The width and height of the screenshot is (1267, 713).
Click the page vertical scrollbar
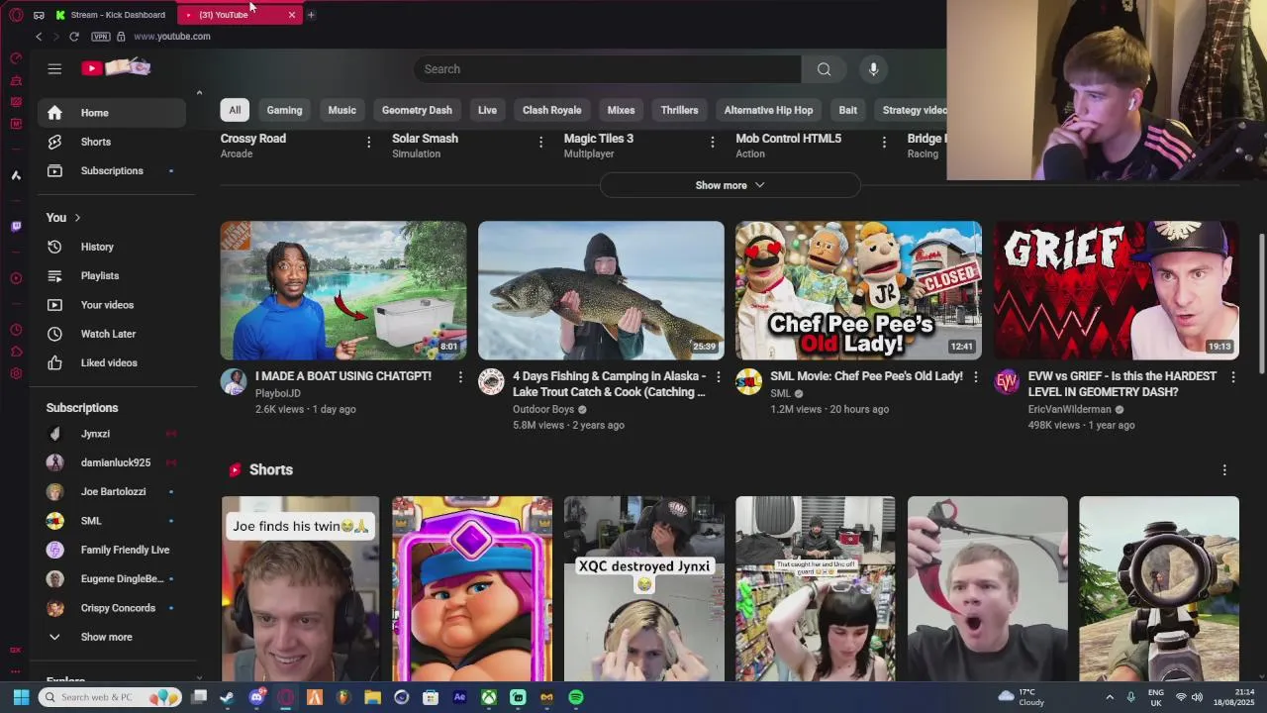point(1261,303)
